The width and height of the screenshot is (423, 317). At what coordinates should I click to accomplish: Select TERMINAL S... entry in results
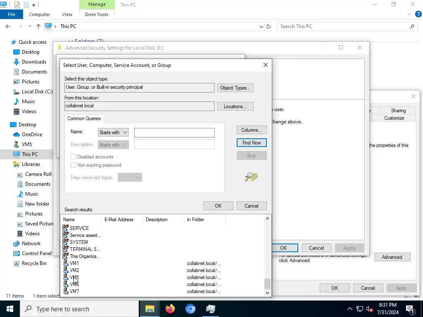[x=85, y=249]
